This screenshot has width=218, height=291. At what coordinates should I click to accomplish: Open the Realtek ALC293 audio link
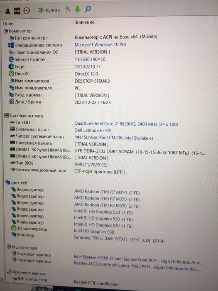click(137, 266)
